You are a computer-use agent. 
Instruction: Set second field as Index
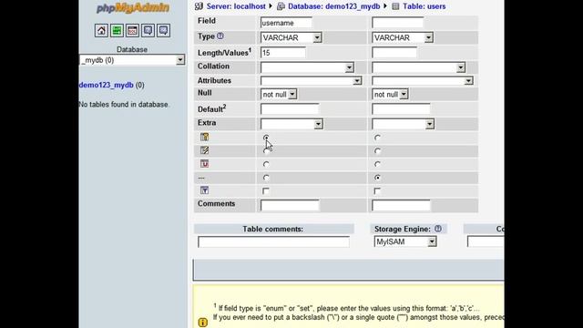click(377, 151)
